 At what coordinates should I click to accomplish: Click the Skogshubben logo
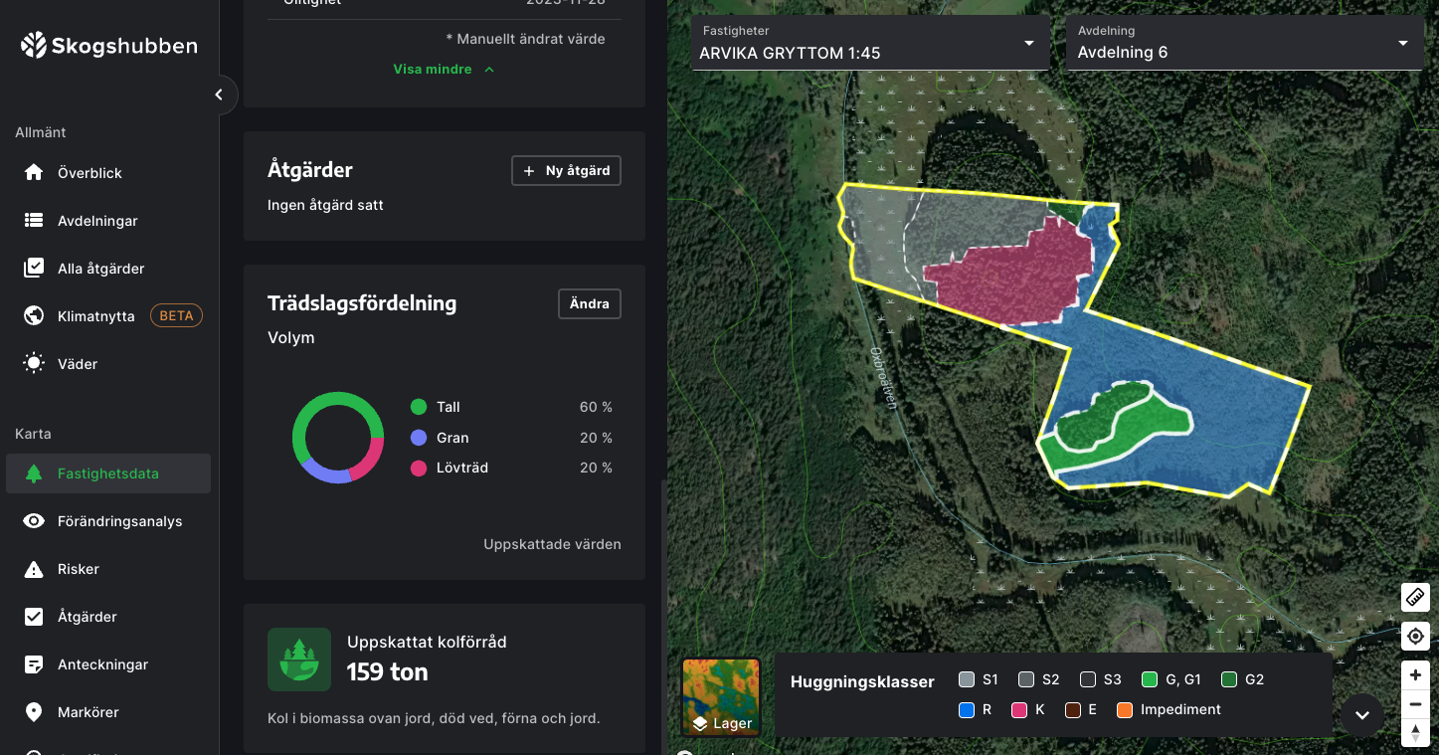pyautogui.click(x=109, y=46)
